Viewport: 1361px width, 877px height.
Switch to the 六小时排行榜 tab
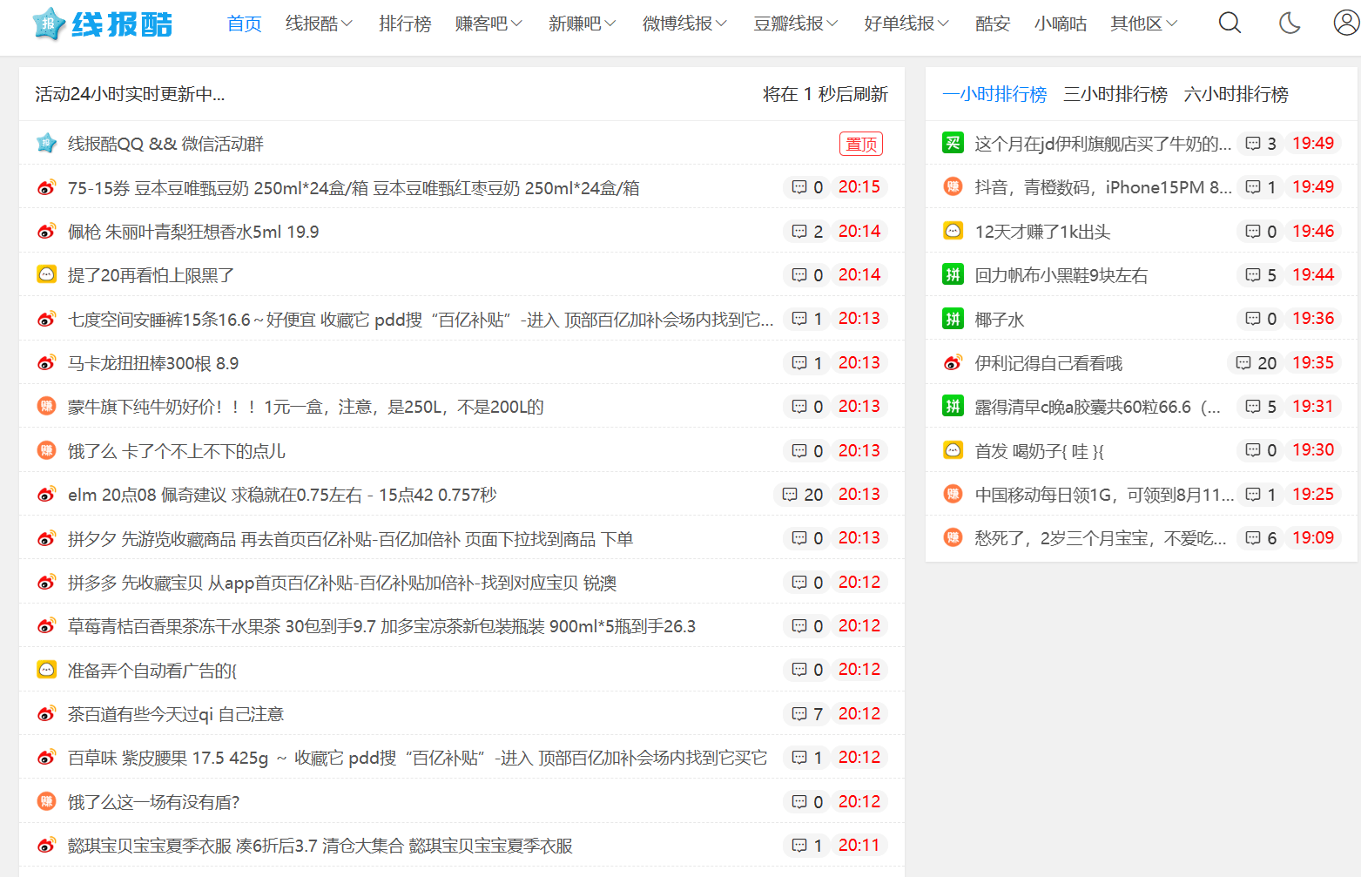tap(1236, 94)
